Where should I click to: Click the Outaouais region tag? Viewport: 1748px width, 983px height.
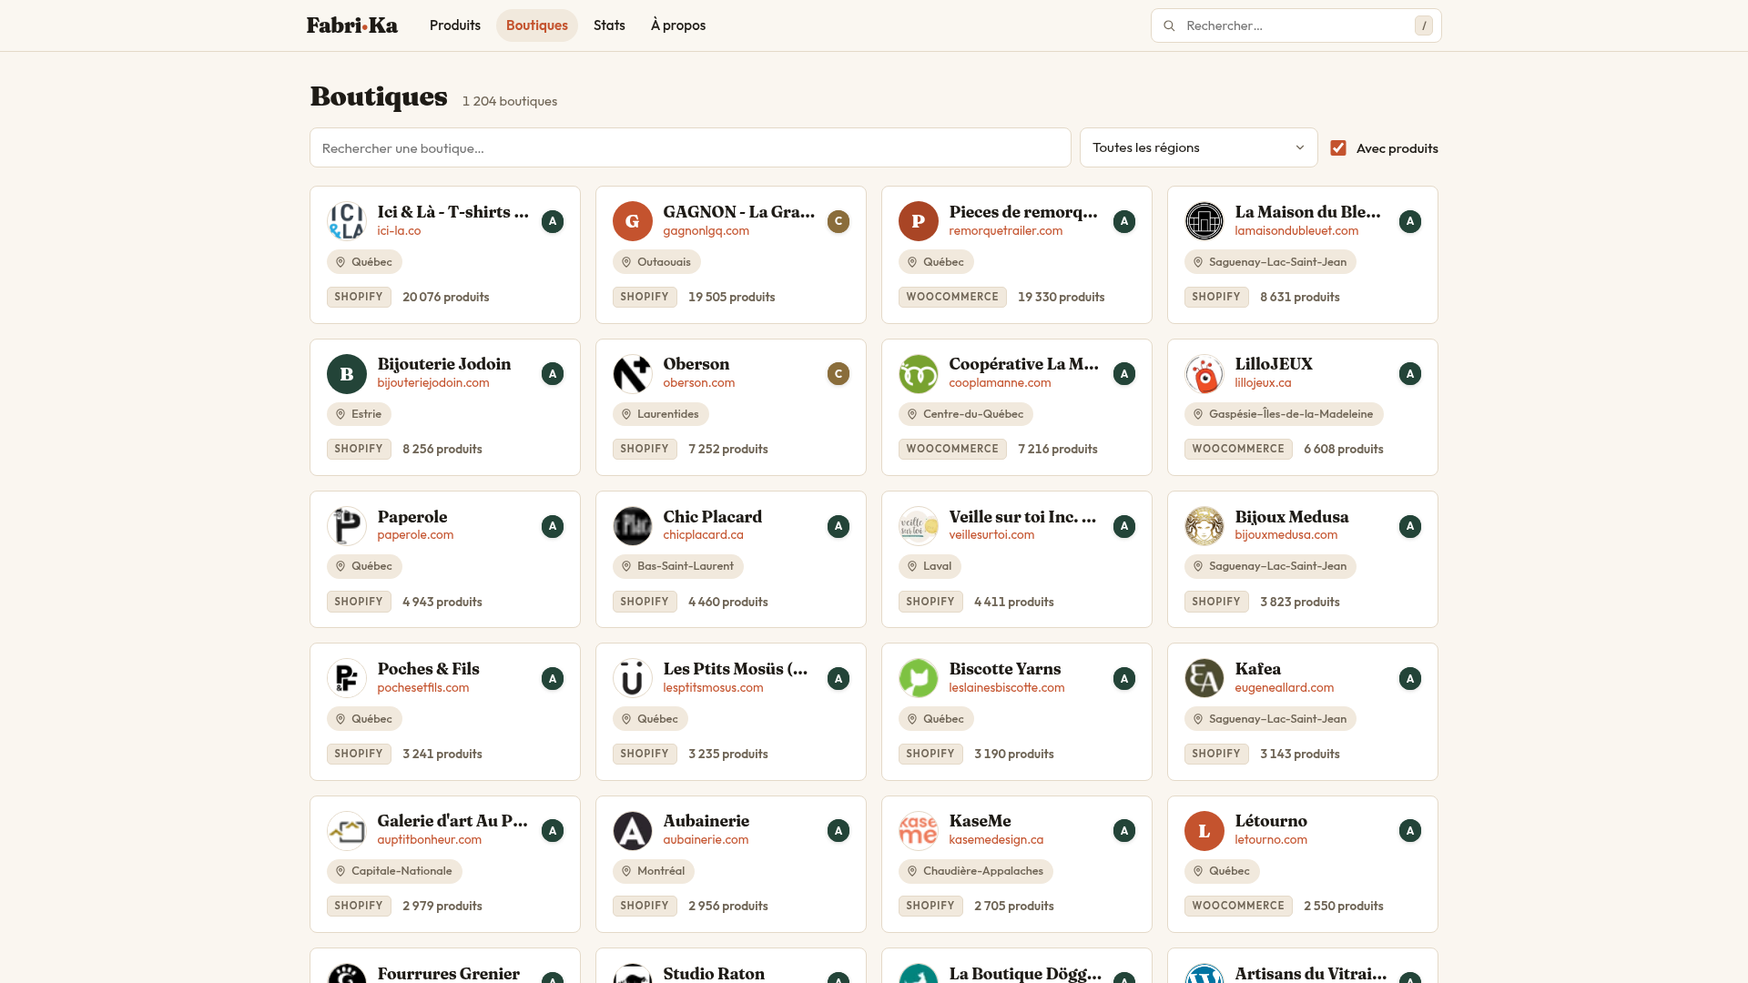coord(656,262)
